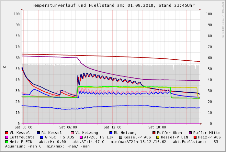Click the gray Kessel-P AUS swatch

coord(120,137)
